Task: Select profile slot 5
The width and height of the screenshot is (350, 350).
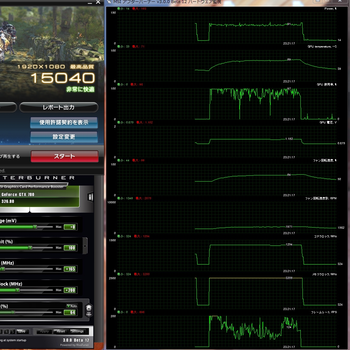Action: tap(13, 332)
